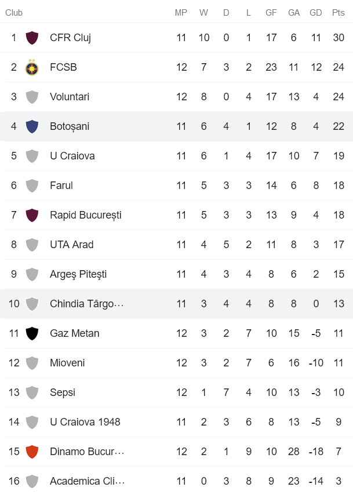This screenshot has height=498, width=353.
Task: Click the Farul gray shield icon
Action: (x=32, y=186)
